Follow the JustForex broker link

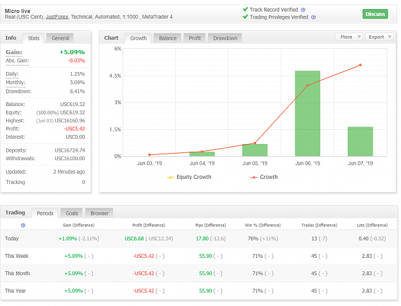57,17
